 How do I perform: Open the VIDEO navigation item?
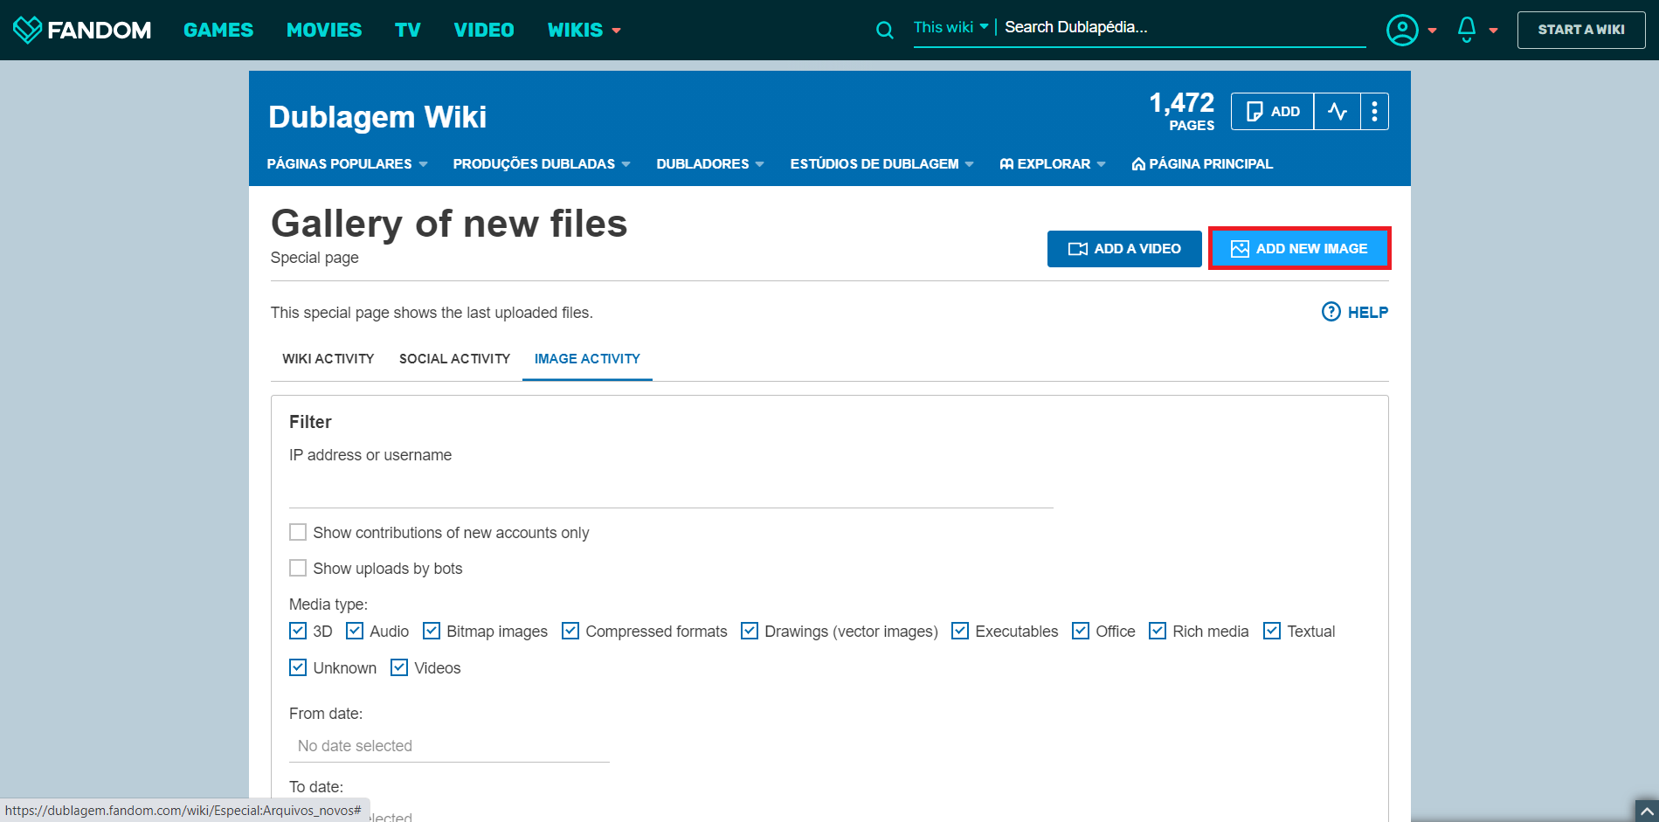pyautogui.click(x=484, y=30)
